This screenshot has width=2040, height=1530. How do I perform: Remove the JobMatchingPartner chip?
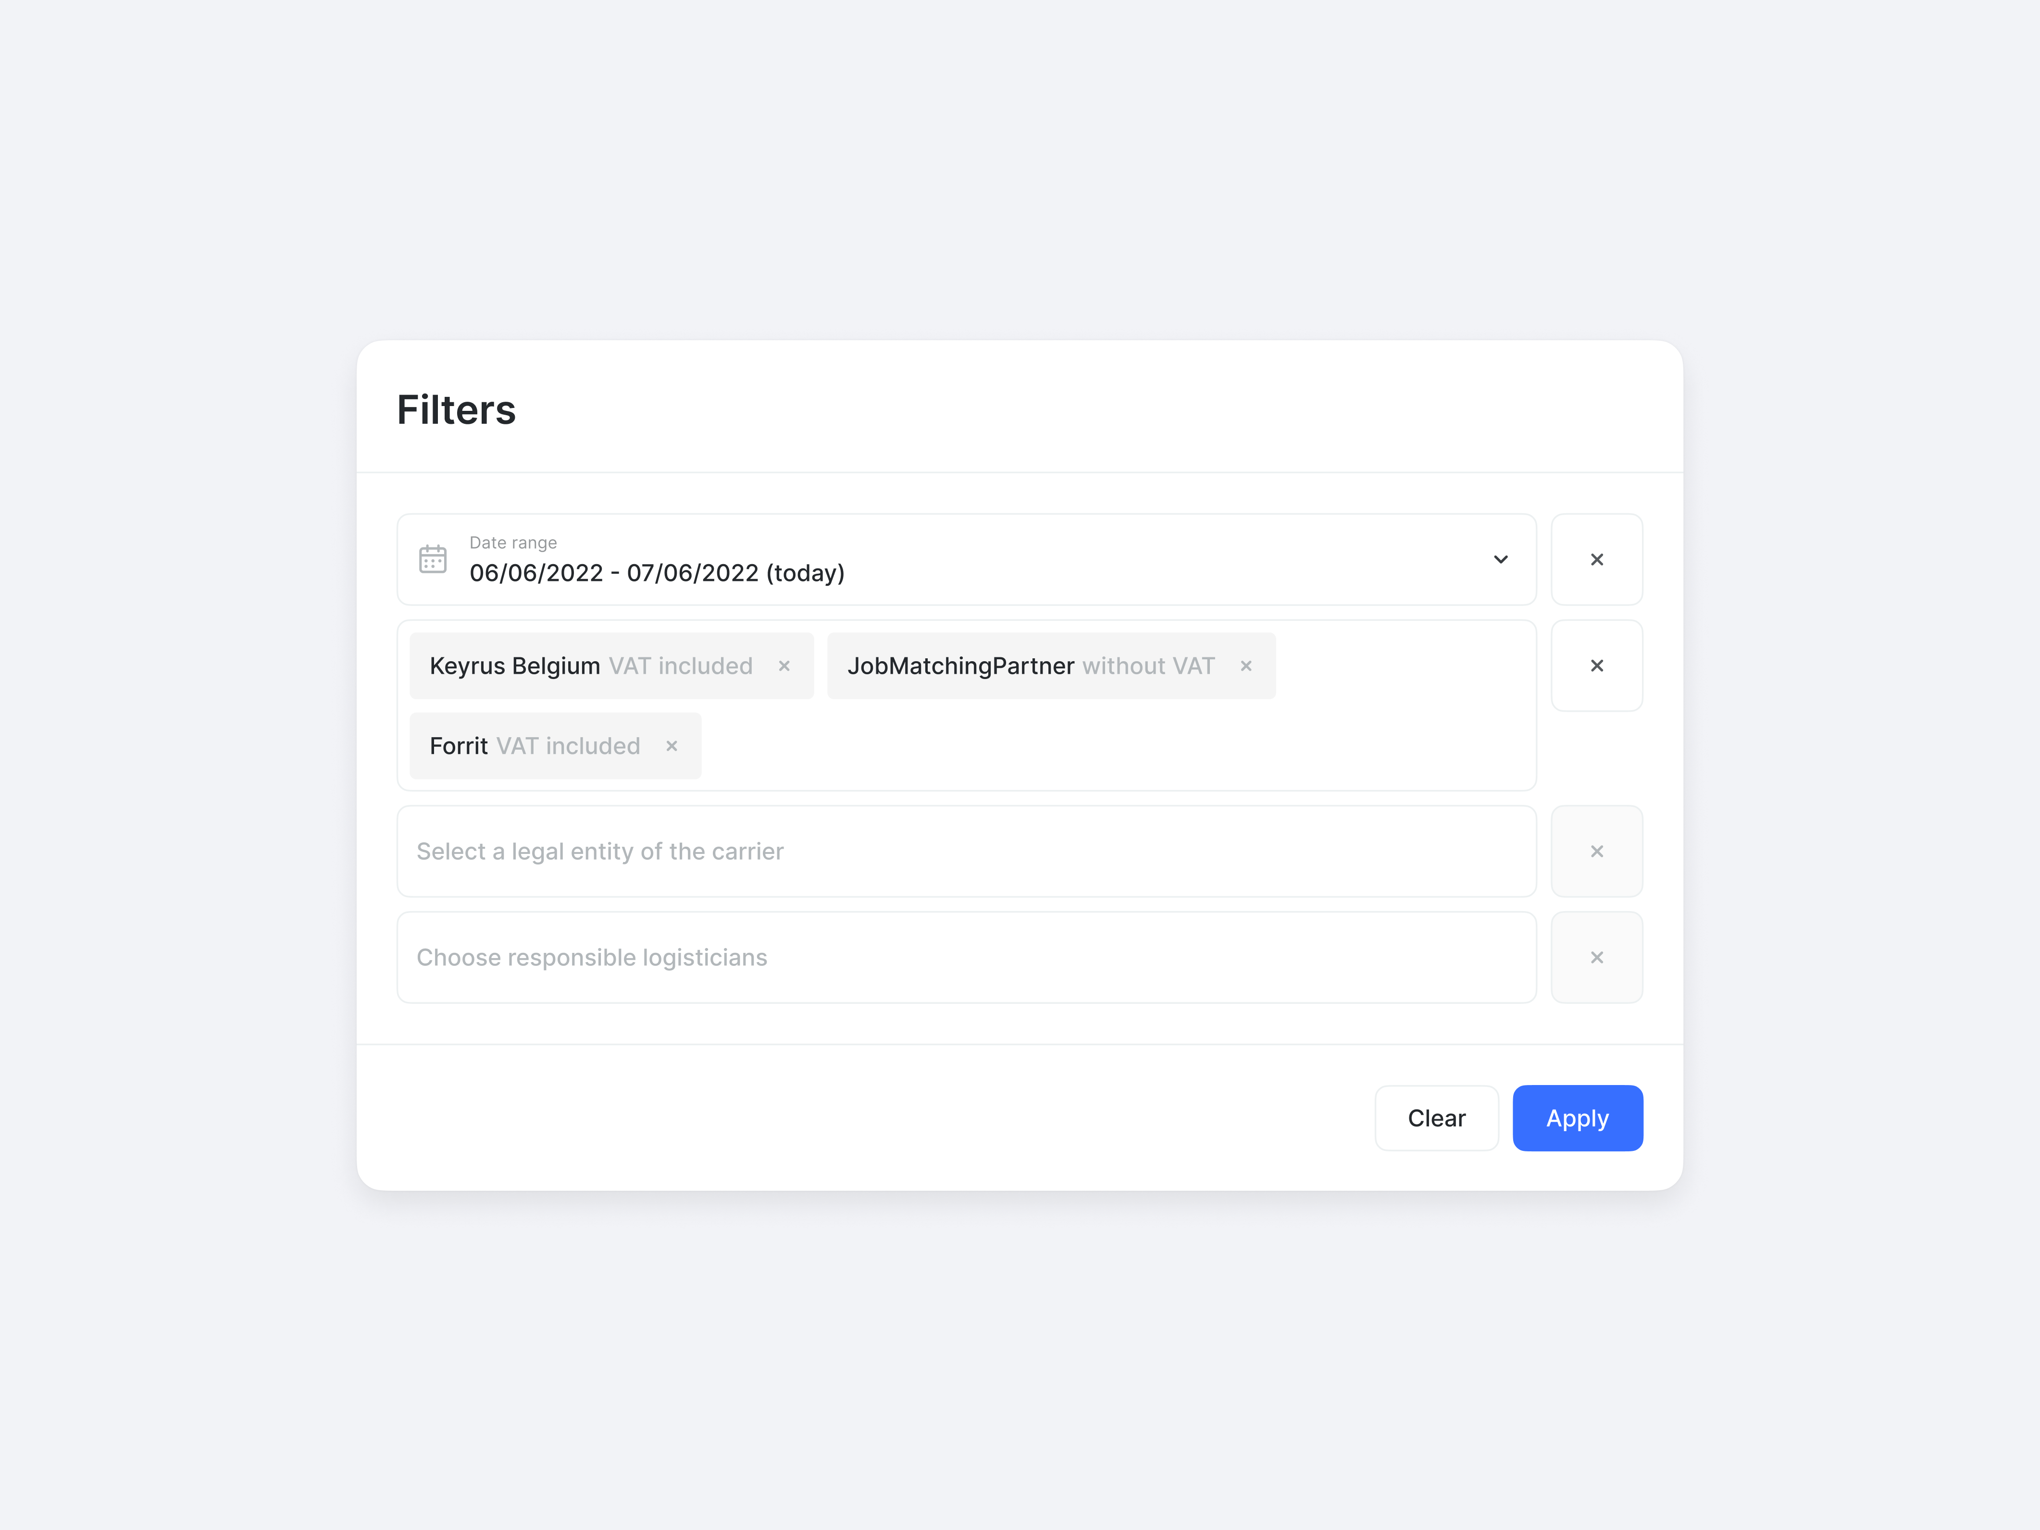click(1246, 666)
